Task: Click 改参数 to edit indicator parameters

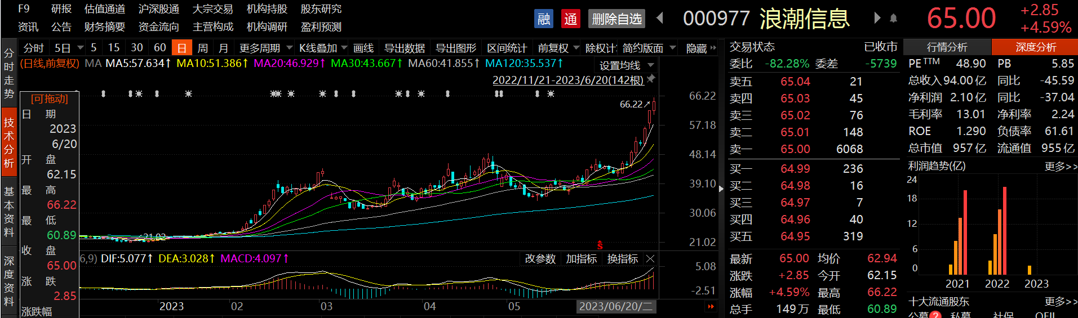Action: coord(540,258)
